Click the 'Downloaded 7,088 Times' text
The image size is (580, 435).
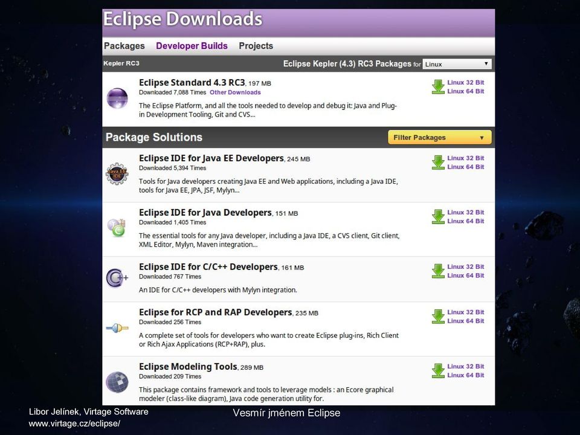click(x=172, y=92)
